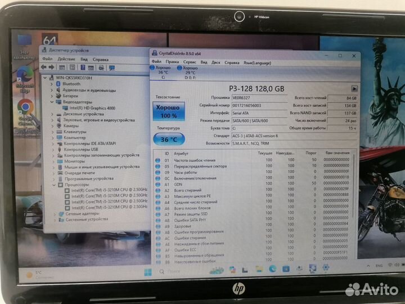Open 'Правка' menu in CrystalDiskInfo
This screenshot has width=405, height=304.
click(x=172, y=62)
